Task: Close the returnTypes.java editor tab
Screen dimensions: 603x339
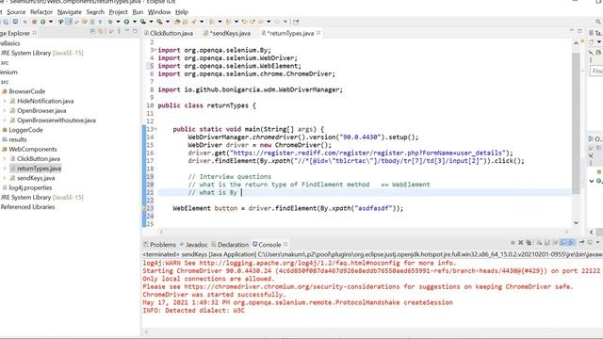Action: tap(318, 33)
